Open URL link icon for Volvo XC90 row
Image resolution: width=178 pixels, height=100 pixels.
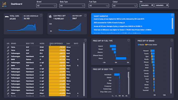8,51
